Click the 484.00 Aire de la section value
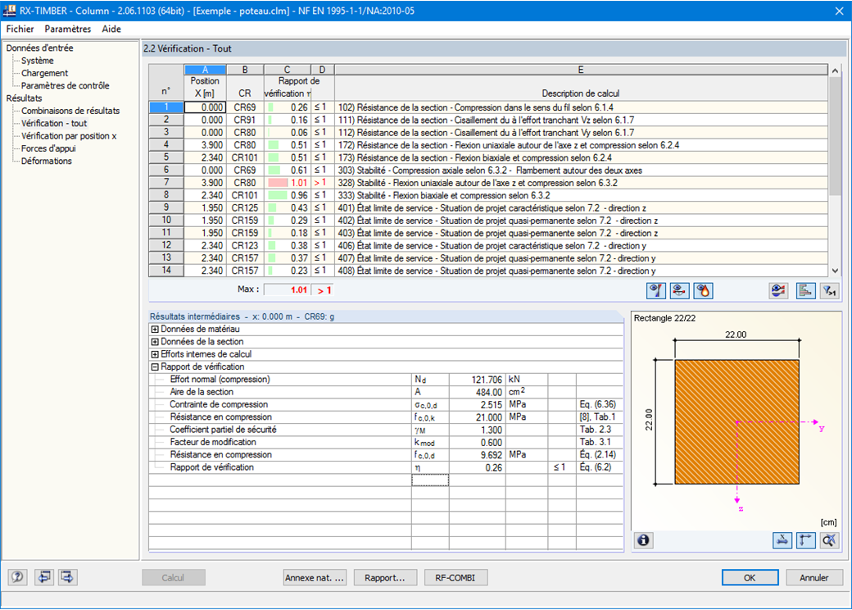852x610 pixels. [477, 392]
